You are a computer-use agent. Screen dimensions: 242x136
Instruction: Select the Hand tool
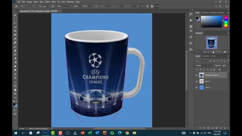point(15,90)
